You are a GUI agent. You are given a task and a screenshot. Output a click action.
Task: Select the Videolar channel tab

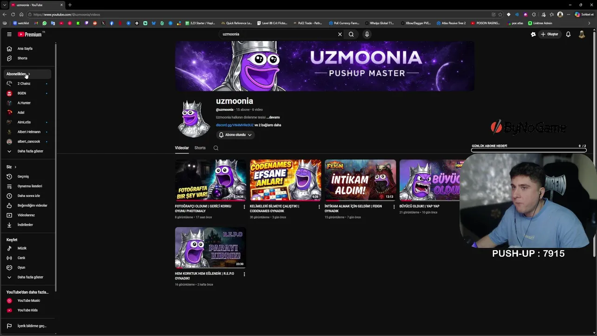pyautogui.click(x=182, y=148)
